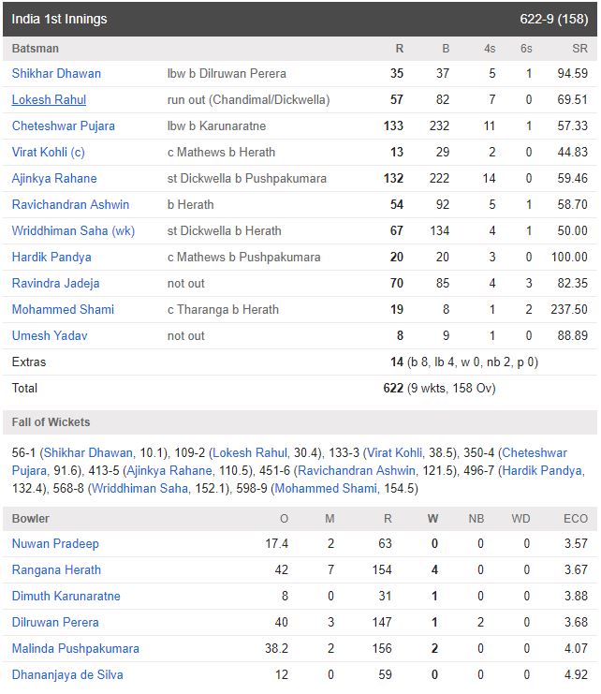Select Virat Kohli (c) player link
Image resolution: width=601 pixels, height=694 pixels.
48,153
